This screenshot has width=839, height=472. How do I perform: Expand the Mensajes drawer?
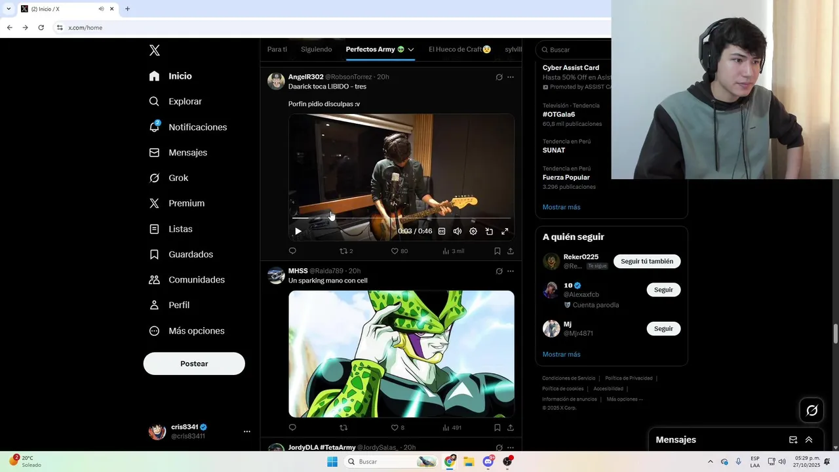pyautogui.click(x=809, y=440)
